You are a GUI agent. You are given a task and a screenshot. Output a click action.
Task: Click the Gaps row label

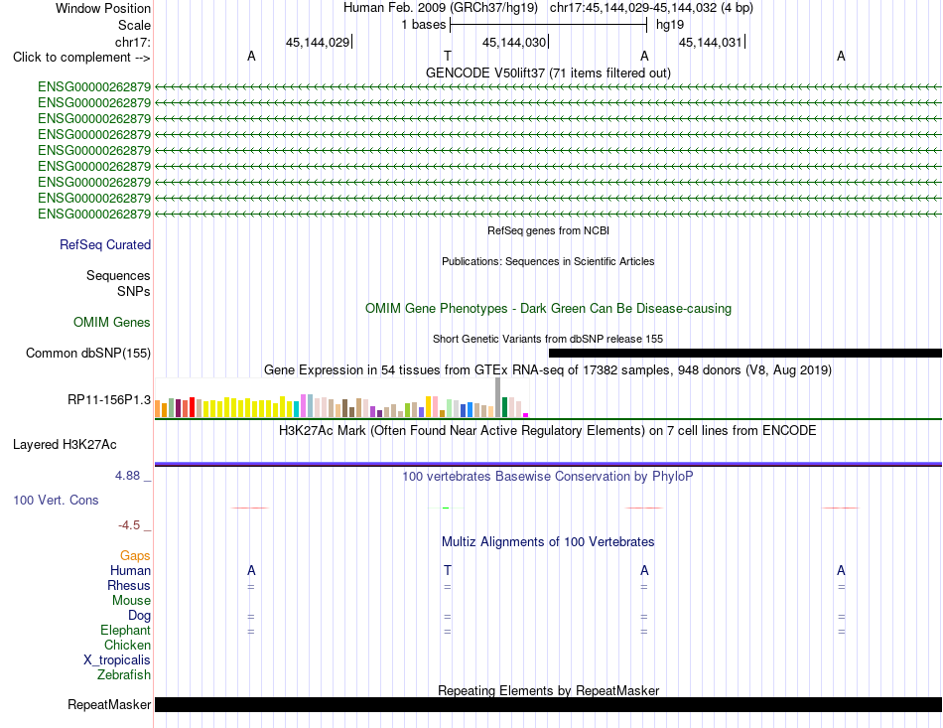pyautogui.click(x=135, y=556)
